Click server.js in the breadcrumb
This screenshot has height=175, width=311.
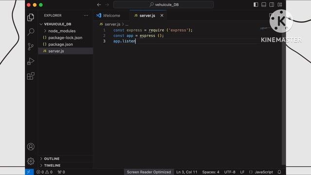pyautogui.click(x=112, y=24)
